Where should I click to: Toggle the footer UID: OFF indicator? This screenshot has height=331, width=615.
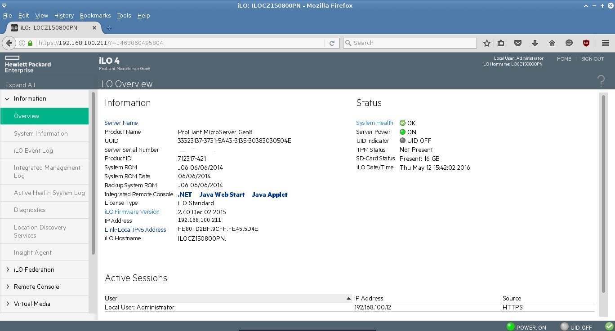coord(564,327)
